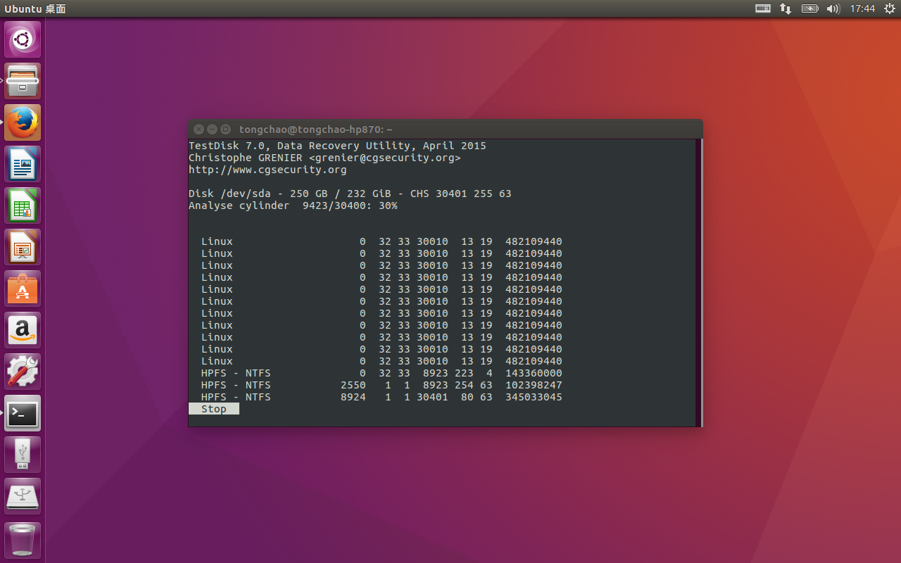The height and width of the screenshot is (563, 901).
Task: Open the USB drive launcher icon
Action: [x=23, y=455]
